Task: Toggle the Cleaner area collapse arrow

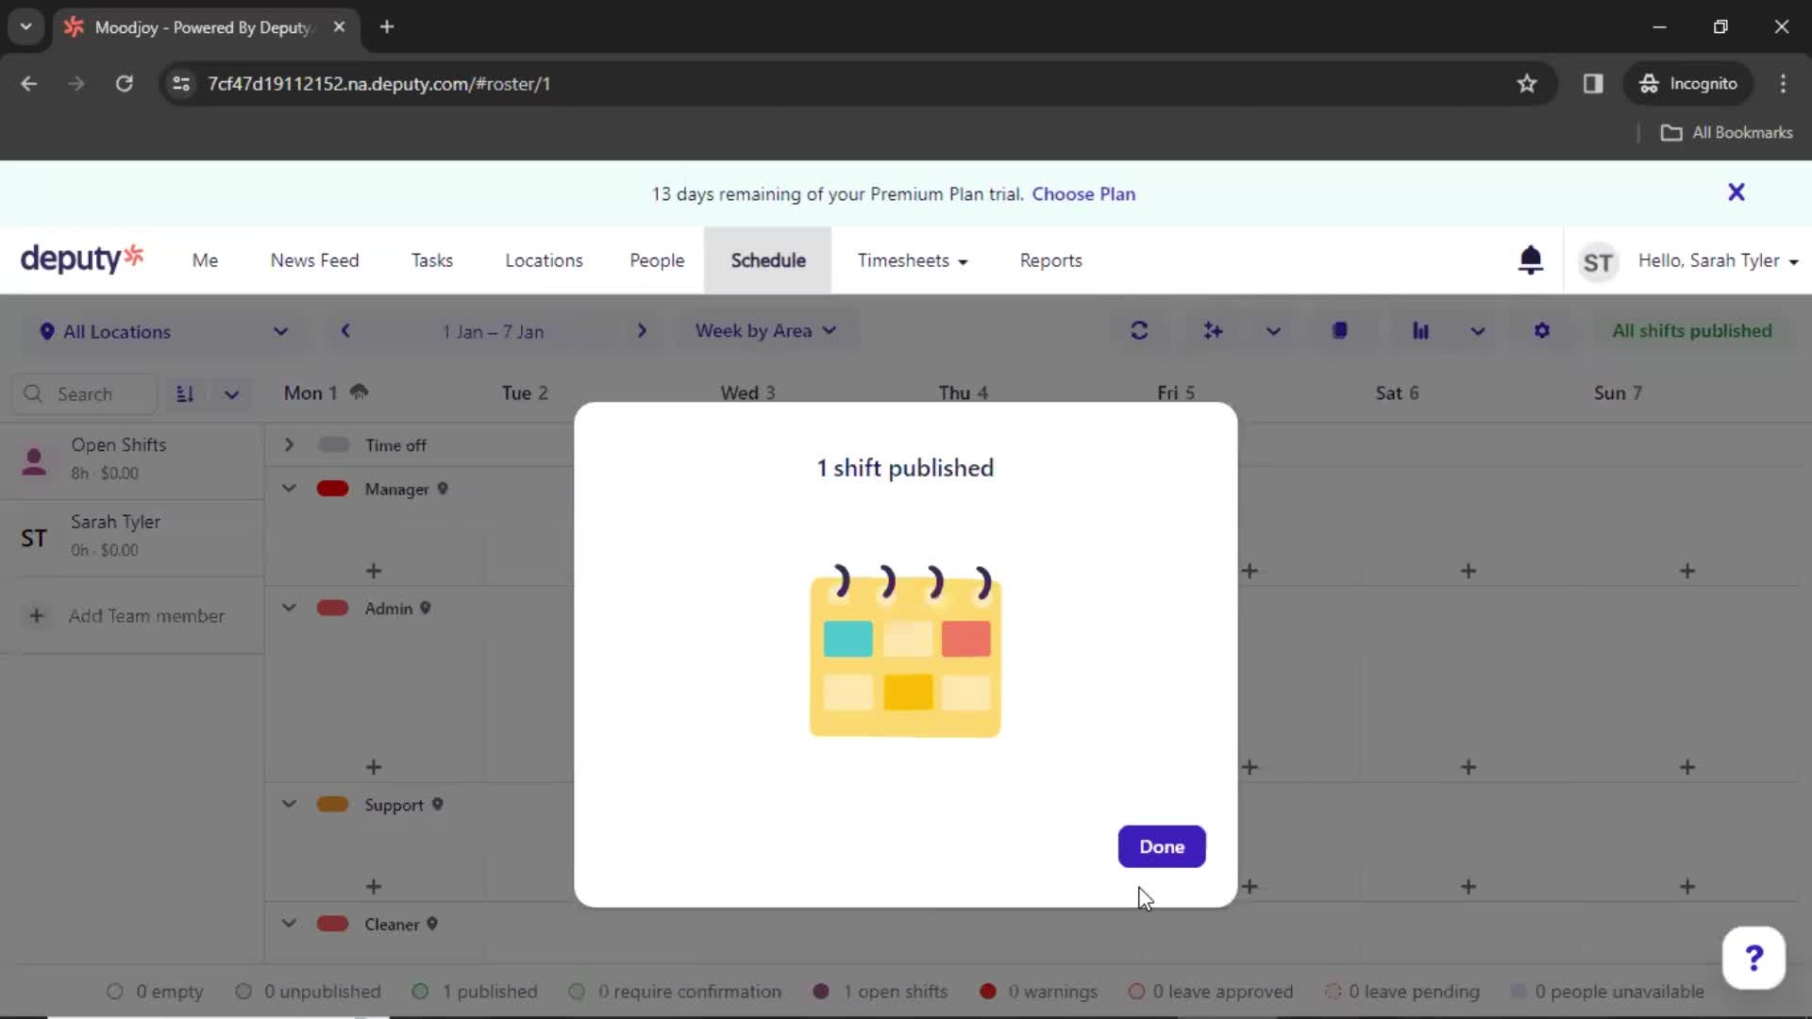Action: pos(289,923)
